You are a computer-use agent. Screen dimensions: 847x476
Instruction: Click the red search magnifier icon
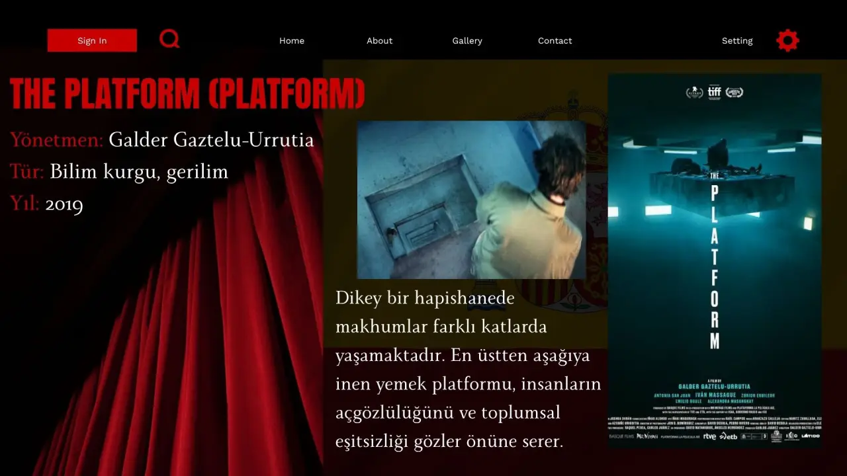169,39
